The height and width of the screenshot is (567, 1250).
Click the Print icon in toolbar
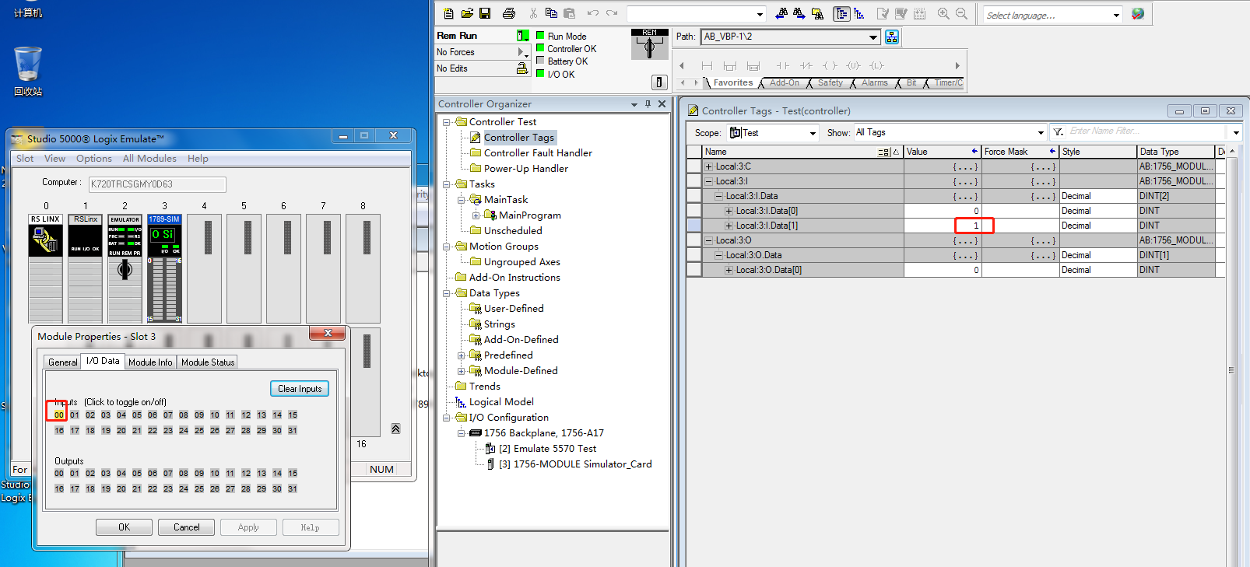509,13
